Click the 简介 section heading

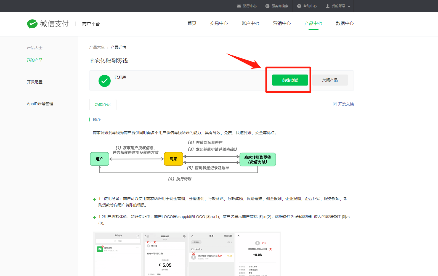click(x=97, y=120)
